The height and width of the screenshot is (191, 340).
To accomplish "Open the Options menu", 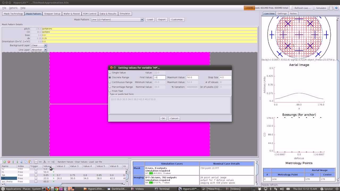I will point(13,8).
